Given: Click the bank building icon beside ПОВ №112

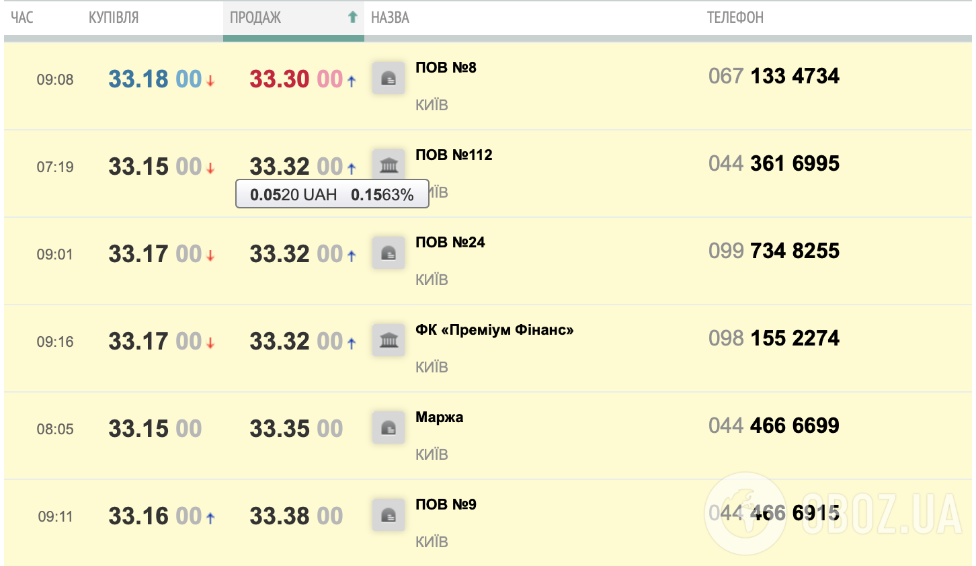Looking at the screenshot, I should (x=389, y=165).
